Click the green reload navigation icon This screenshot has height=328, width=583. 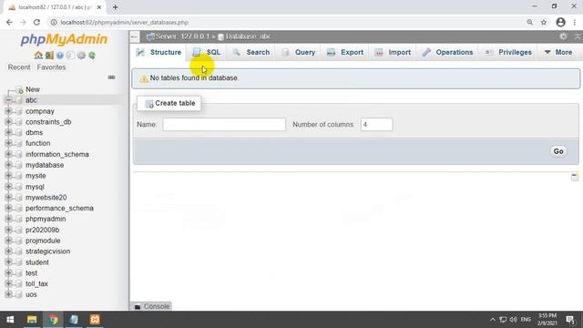(92, 56)
